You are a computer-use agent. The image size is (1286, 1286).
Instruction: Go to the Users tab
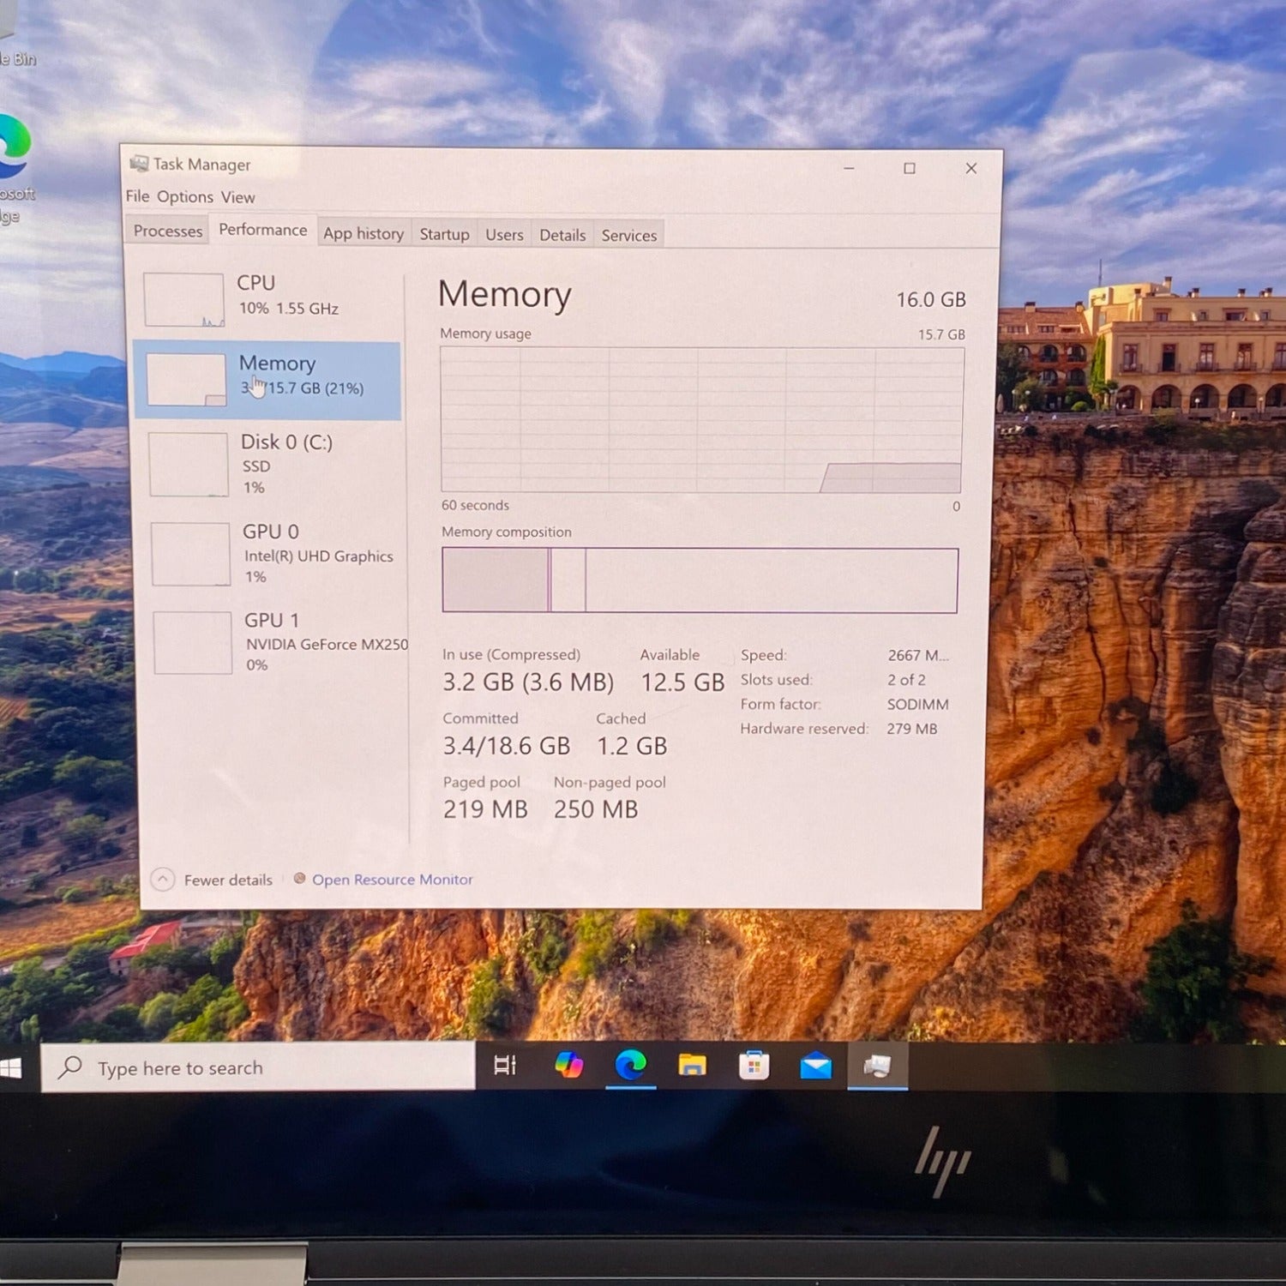click(x=504, y=235)
